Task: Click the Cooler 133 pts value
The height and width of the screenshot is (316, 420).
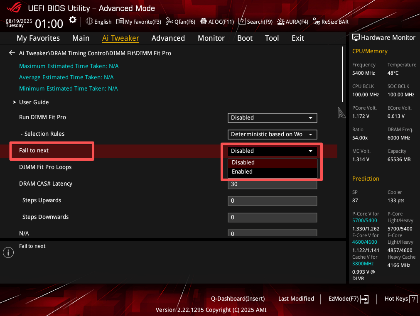Action: (x=396, y=201)
